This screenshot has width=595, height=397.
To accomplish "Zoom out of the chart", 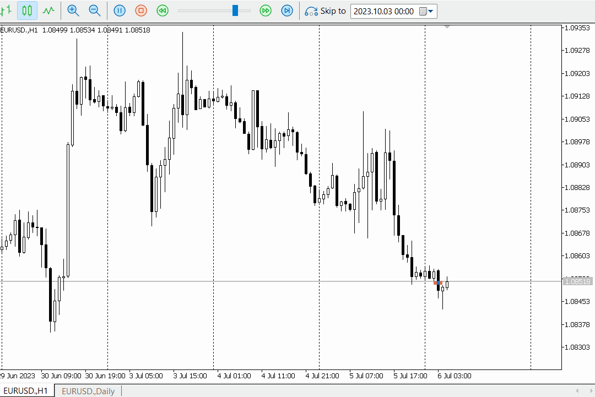I will pos(95,10).
